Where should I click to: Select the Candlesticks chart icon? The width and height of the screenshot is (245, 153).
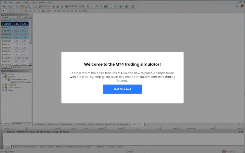[88, 6]
